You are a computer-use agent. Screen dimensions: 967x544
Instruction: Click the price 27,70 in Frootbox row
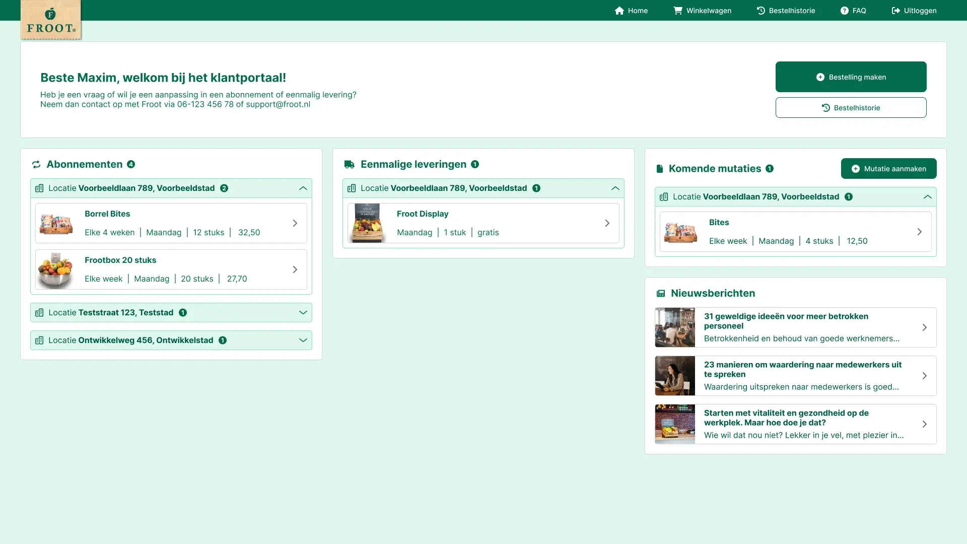coord(237,279)
